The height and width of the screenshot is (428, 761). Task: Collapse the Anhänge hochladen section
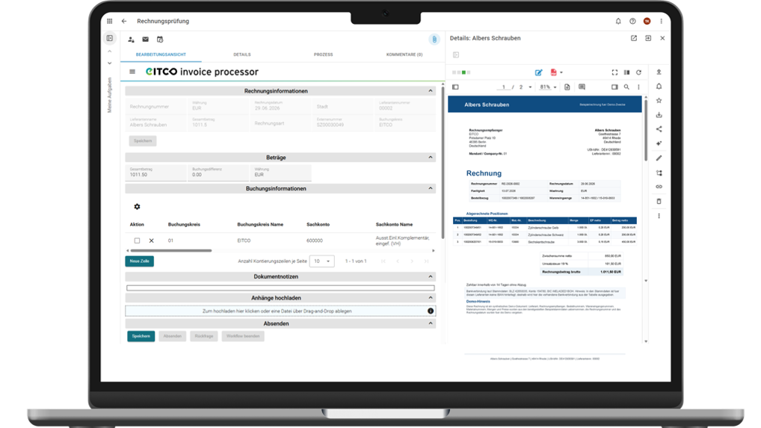[x=431, y=297]
